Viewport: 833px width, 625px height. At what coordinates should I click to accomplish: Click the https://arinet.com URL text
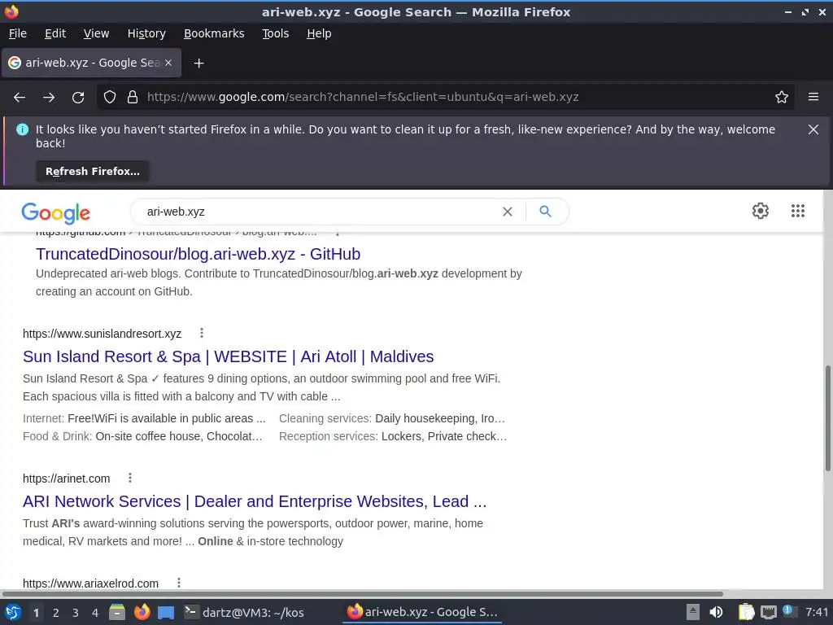[x=67, y=479]
